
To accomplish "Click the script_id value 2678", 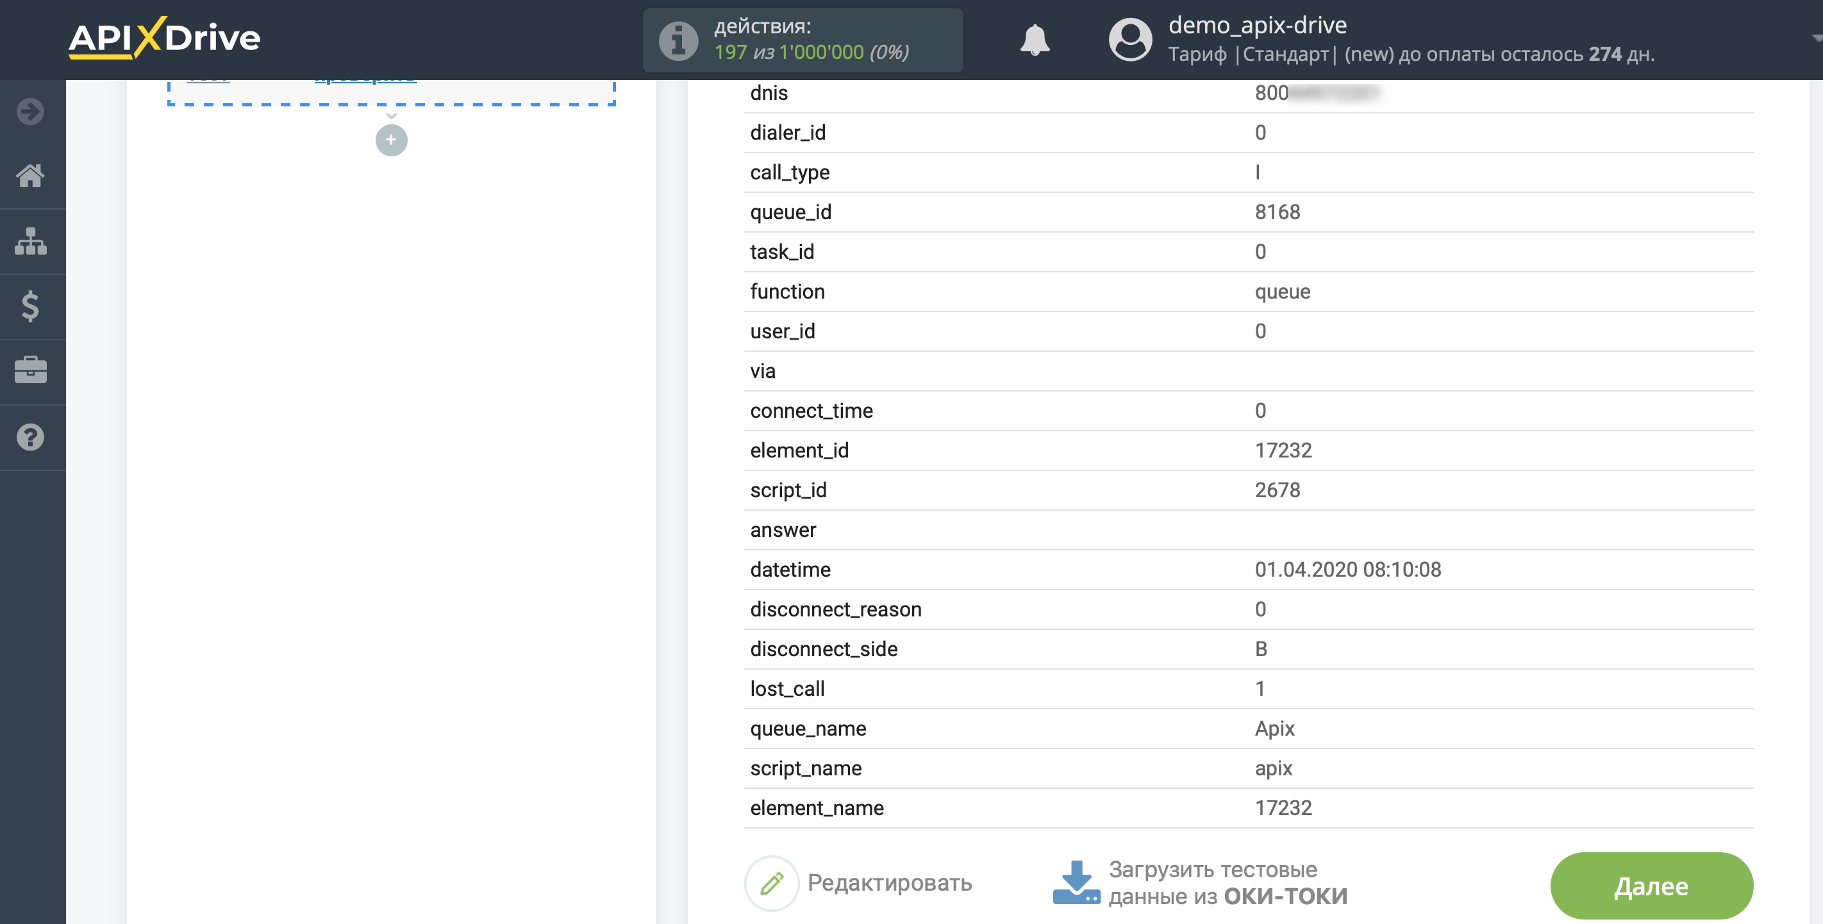I will (1278, 490).
